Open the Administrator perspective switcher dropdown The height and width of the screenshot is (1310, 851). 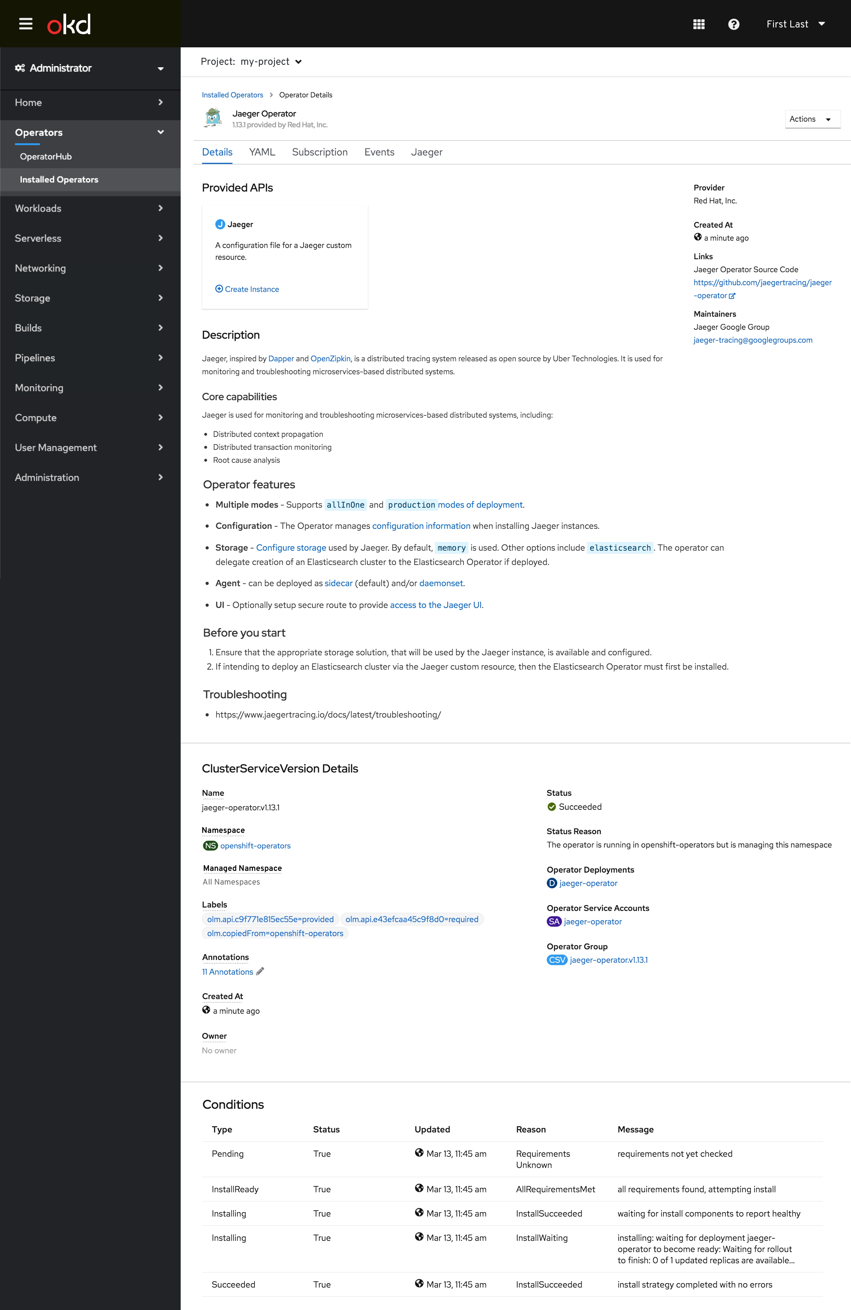(90, 68)
